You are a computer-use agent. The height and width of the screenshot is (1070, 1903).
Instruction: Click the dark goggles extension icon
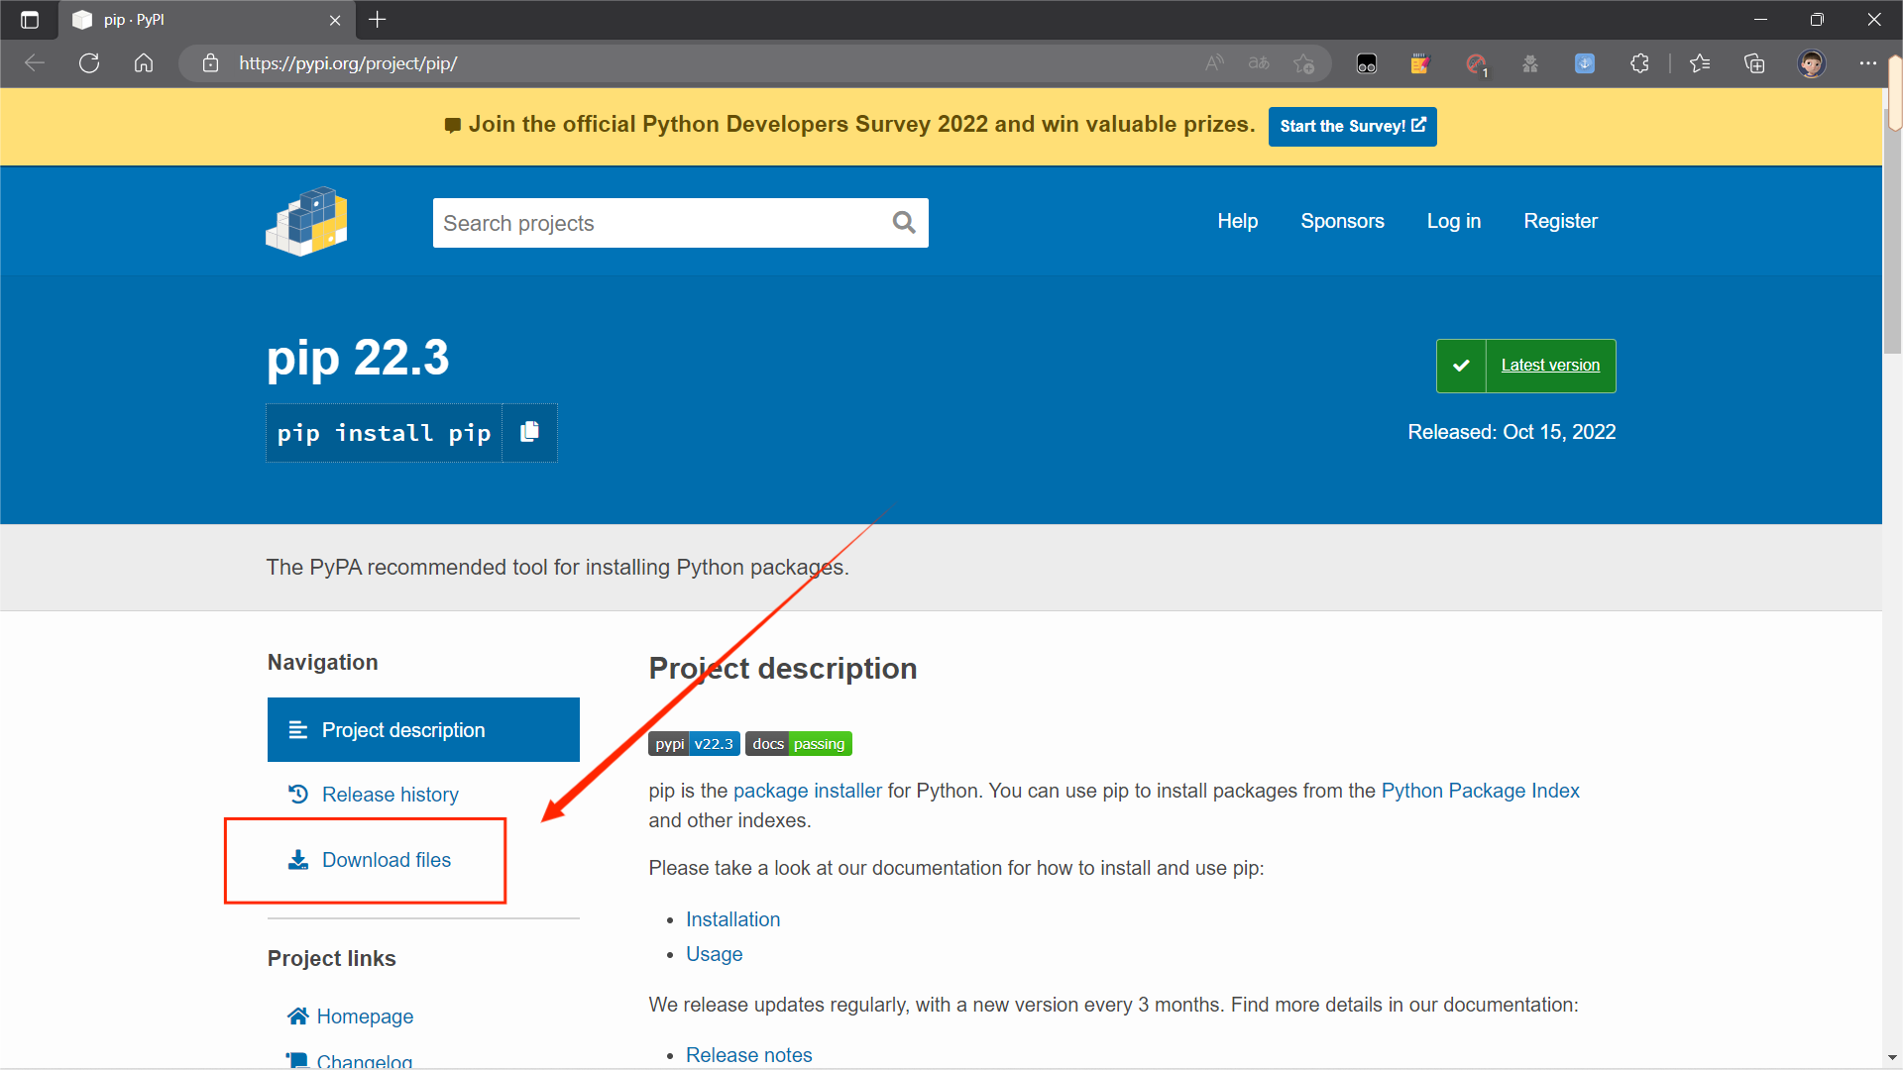[1367, 64]
